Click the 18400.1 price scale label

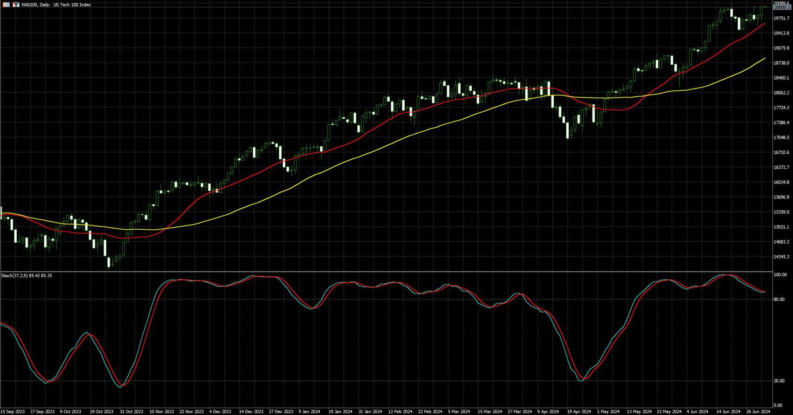pyautogui.click(x=781, y=78)
